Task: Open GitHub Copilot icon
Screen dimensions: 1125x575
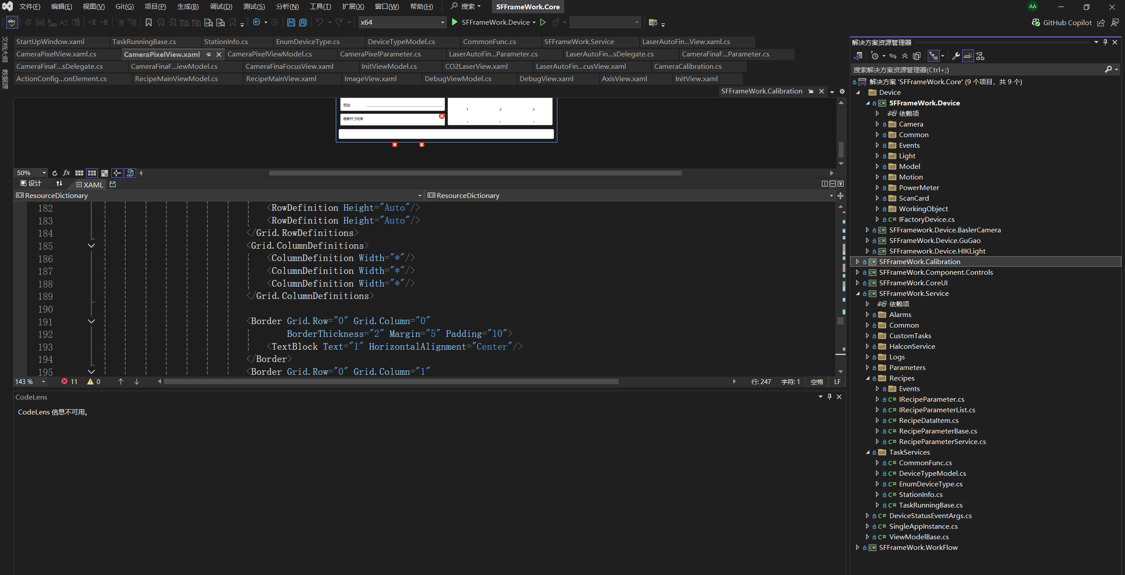Action: [1036, 22]
